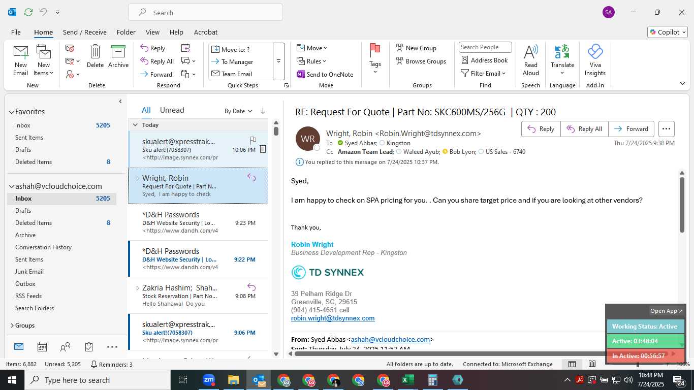This screenshot has width=694, height=390.
Task: Open File Explorer from the taskbar
Action: [x=233, y=380]
